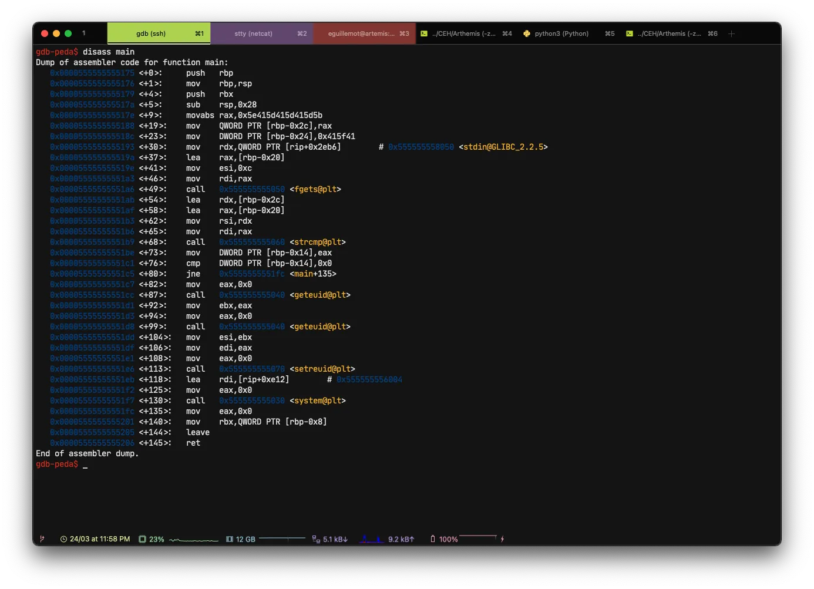
Task: Click the charging bolt icon in status bar
Action: (x=503, y=539)
